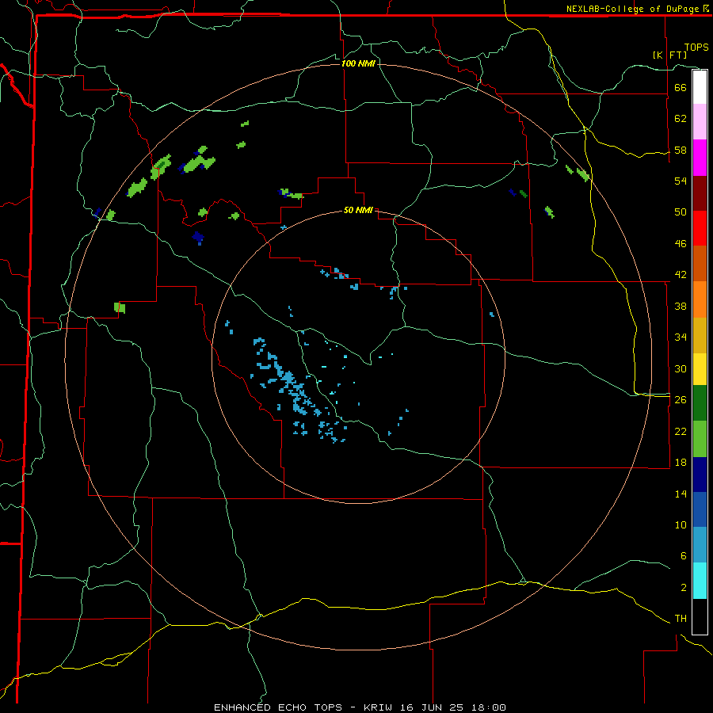Click the dark green band between 26 and 30
Viewport: 713px width, 713px height.
click(x=700, y=403)
